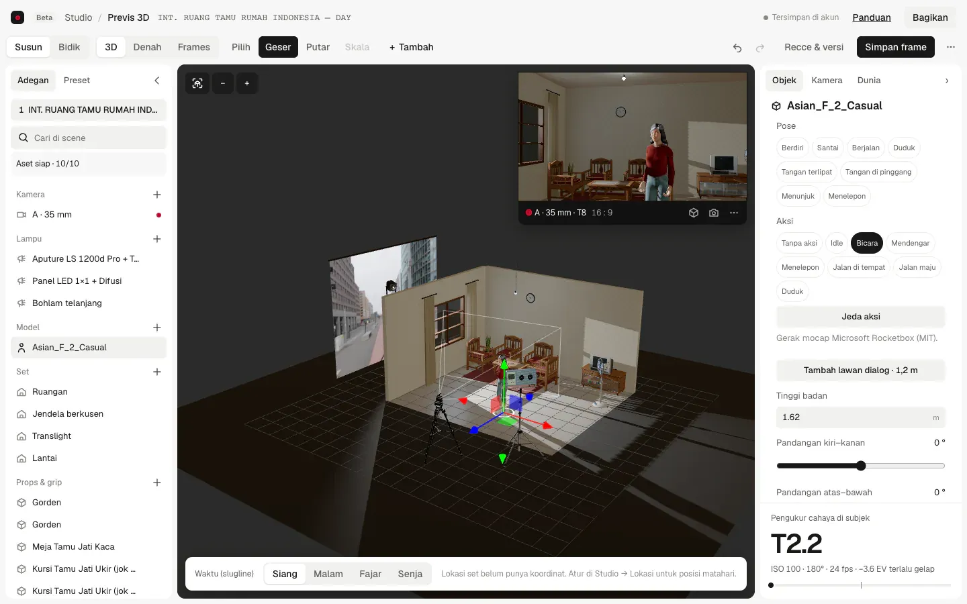Click the 3D cube icon in camera preview
This screenshot has height=604, width=967.
click(x=694, y=213)
